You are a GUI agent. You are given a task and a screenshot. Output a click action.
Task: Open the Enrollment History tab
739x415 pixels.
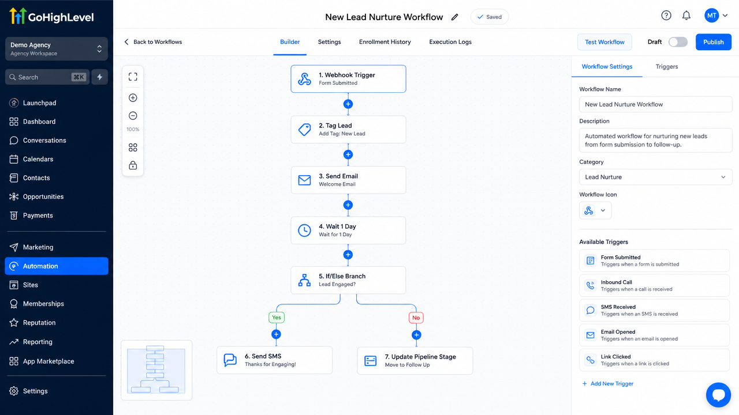pos(385,42)
